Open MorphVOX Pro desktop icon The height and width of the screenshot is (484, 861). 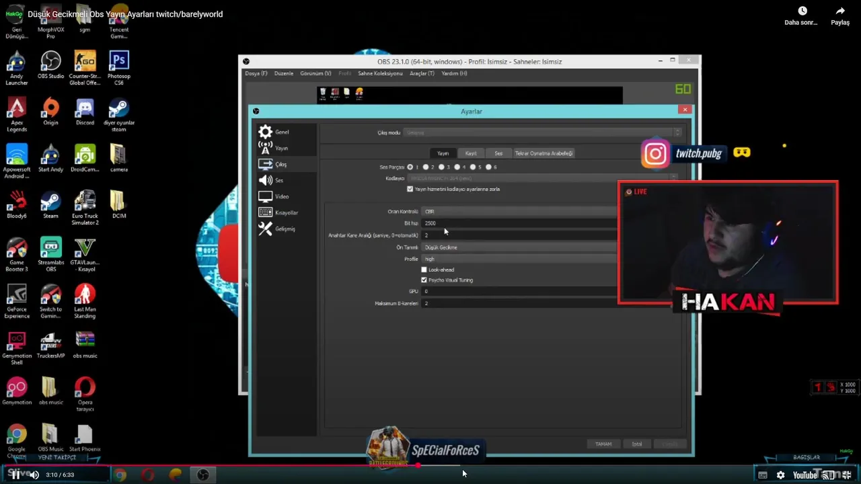pyautogui.click(x=50, y=22)
